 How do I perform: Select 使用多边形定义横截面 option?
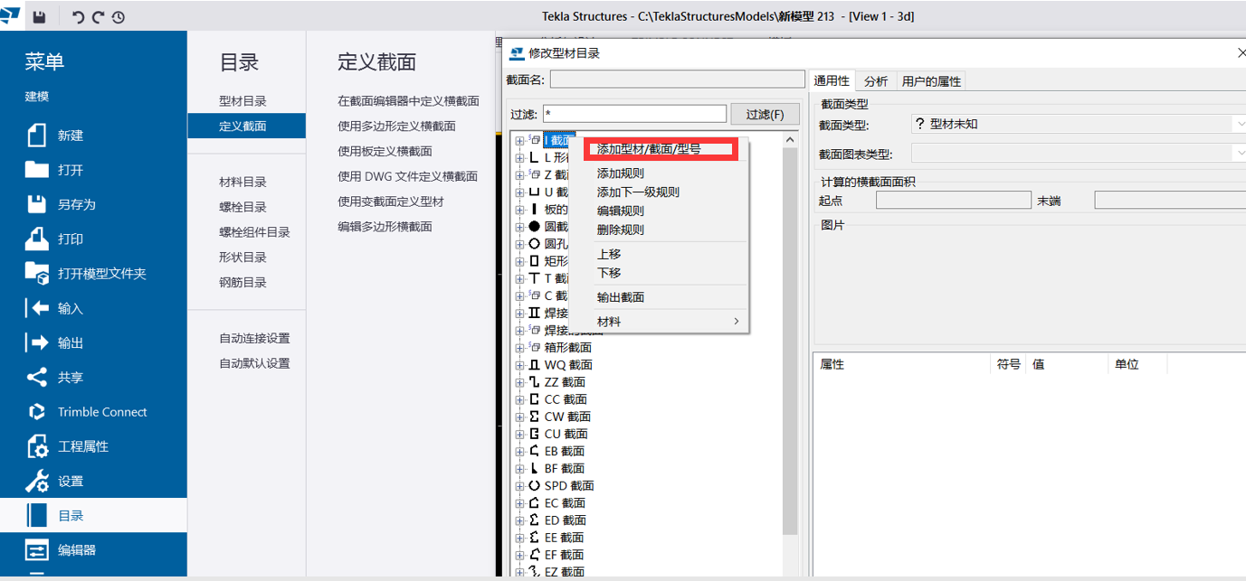tap(396, 126)
